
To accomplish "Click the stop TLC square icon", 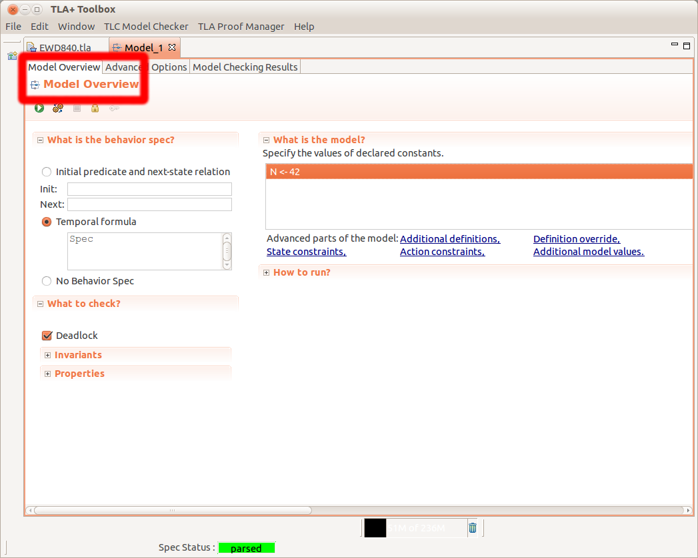I will [x=77, y=108].
